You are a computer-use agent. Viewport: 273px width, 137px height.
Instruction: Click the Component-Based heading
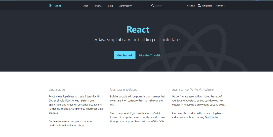pos(124,89)
